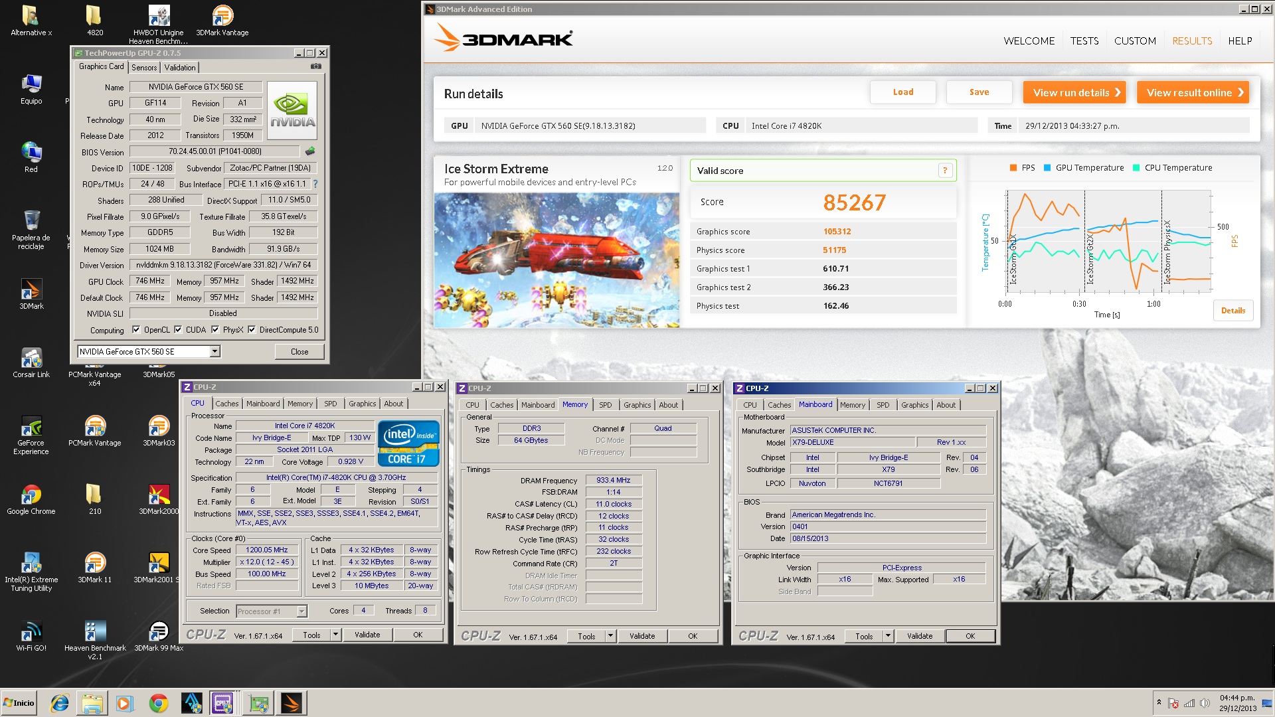Launch the 3DMark desktop shortcut
This screenshot has width=1275, height=717.
click(31, 294)
